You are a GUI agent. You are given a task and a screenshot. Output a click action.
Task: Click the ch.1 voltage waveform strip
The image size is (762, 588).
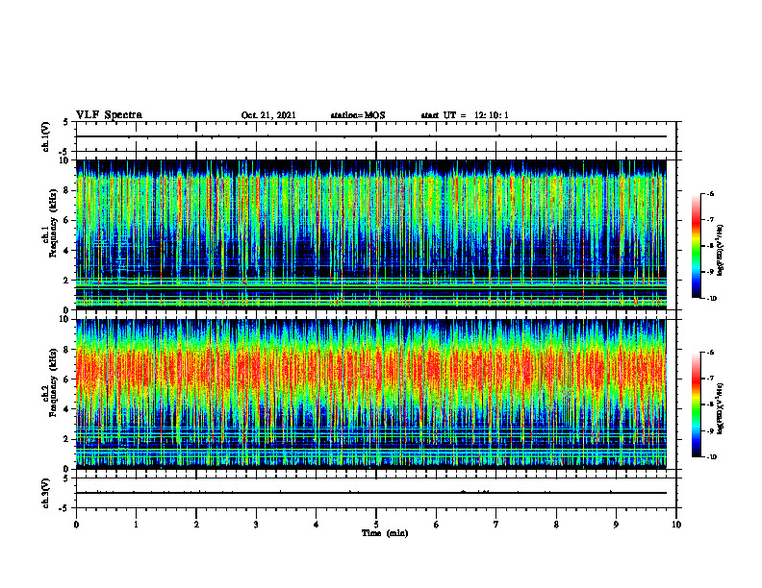(x=376, y=136)
